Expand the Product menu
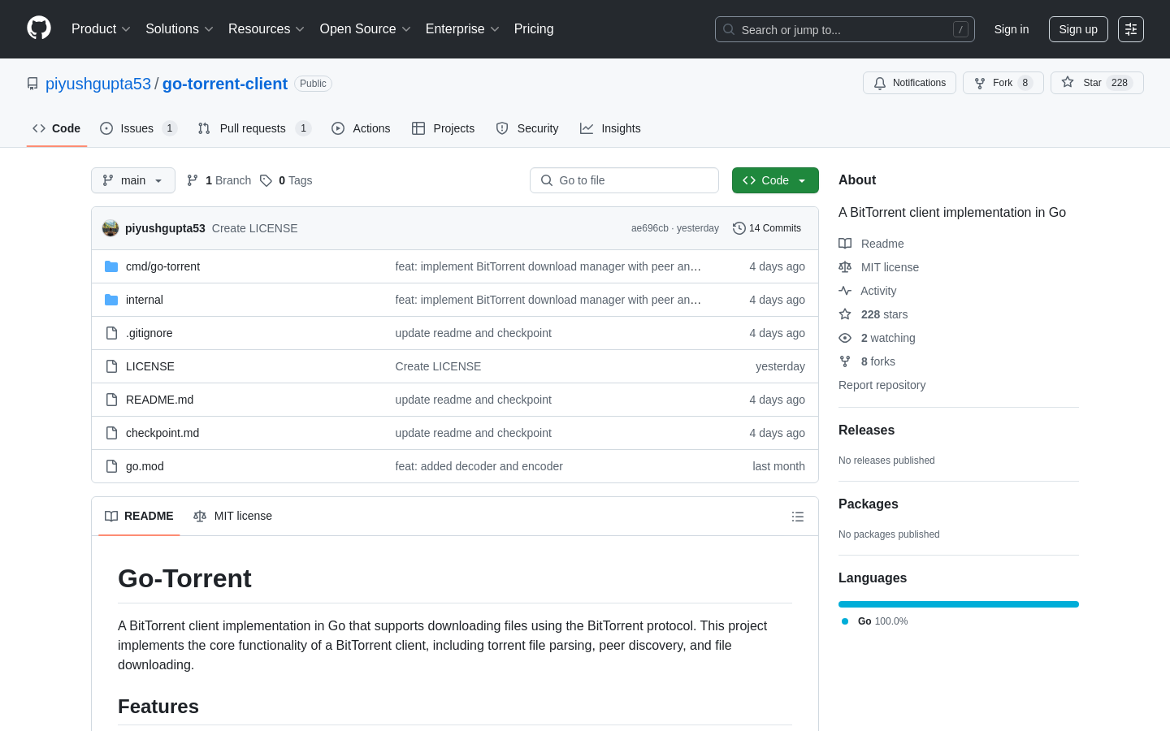Viewport: 1170px width, 731px height. coord(101,28)
